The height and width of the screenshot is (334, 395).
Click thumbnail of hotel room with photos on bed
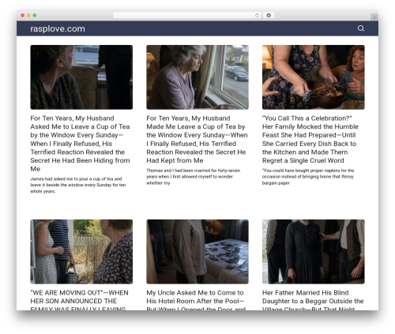(x=197, y=252)
